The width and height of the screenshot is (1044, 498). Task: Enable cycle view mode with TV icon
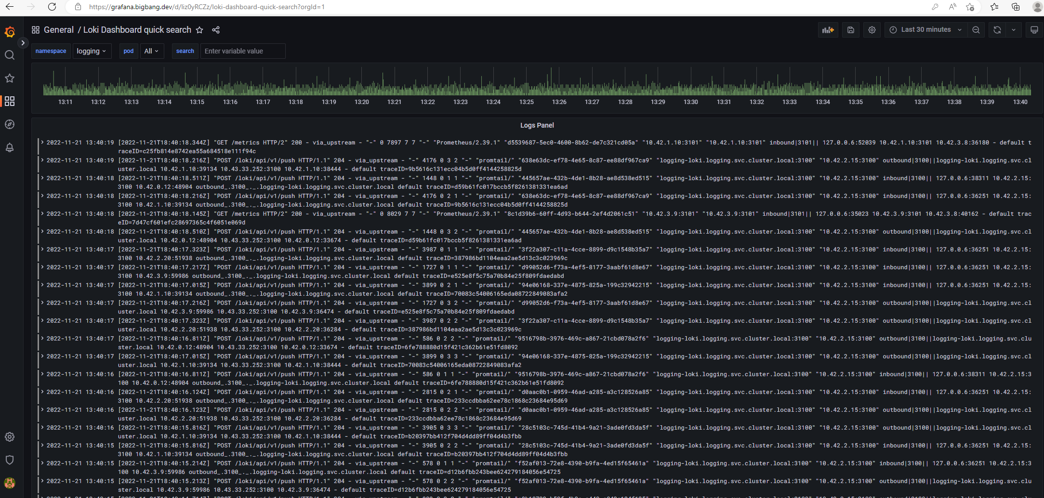point(1034,30)
